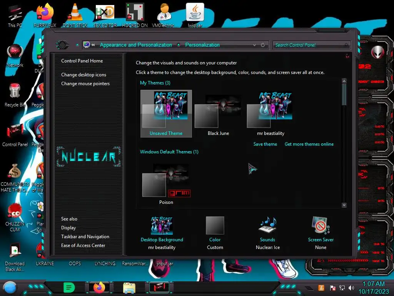Click Change desktop icons link
The width and height of the screenshot is (394, 296).
(x=83, y=75)
